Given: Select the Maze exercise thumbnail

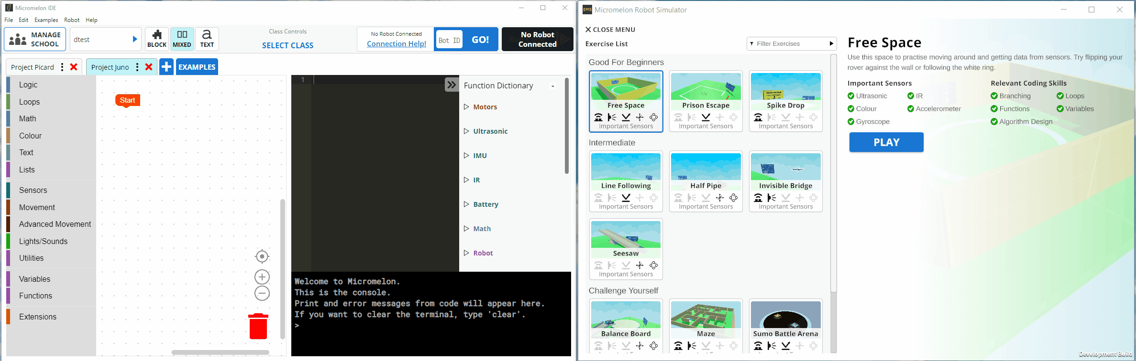Looking at the screenshot, I should tap(706, 319).
